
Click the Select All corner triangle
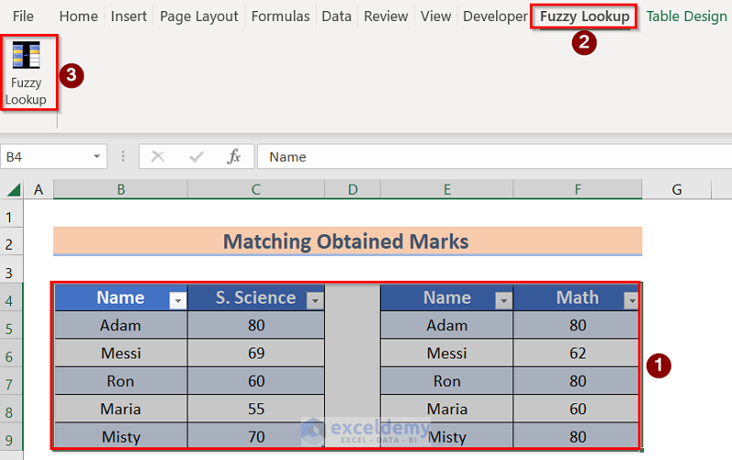click(14, 189)
